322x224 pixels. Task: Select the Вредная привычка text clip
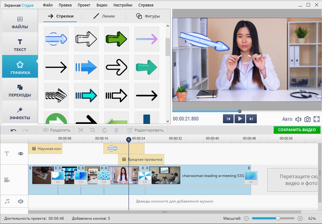click(141, 159)
